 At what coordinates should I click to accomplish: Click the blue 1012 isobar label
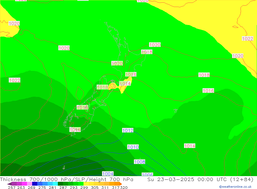point(128,130)
